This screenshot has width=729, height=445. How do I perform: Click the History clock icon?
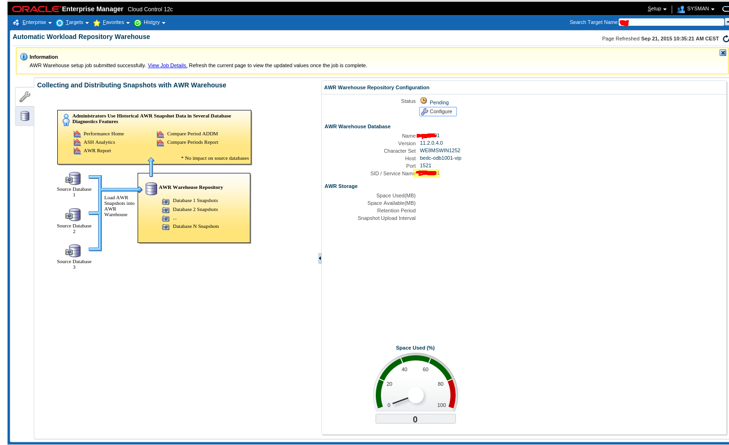click(138, 23)
